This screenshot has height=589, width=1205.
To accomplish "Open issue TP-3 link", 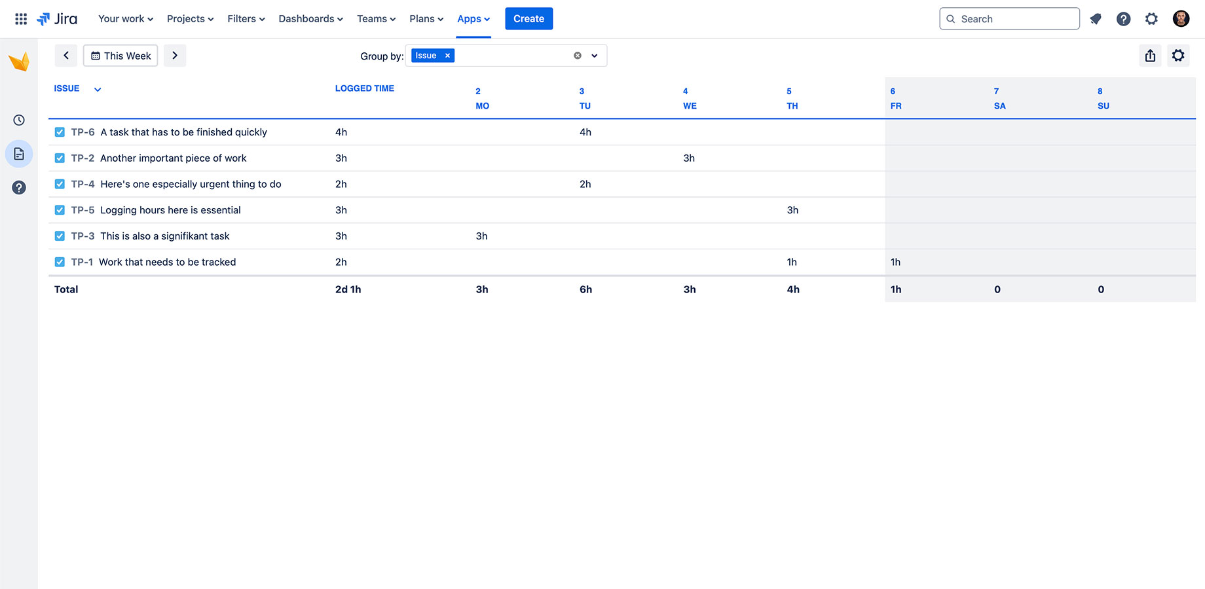I will click(x=83, y=236).
